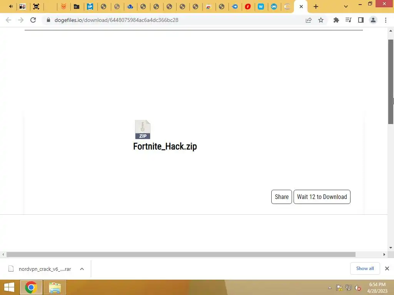Image resolution: width=394 pixels, height=295 pixels.
Task: Switch to the blue gamepad favicon tab
Action: click(274, 7)
